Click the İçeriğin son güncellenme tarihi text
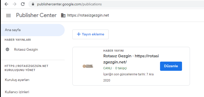Image resolution: width=204 pixels, height=97 pixels. 128,77
